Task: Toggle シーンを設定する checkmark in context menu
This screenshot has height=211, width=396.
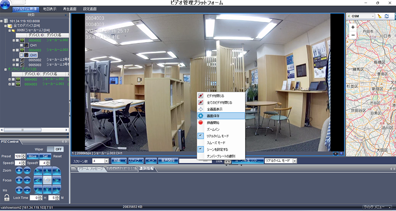Action: pyautogui.click(x=200, y=149)
